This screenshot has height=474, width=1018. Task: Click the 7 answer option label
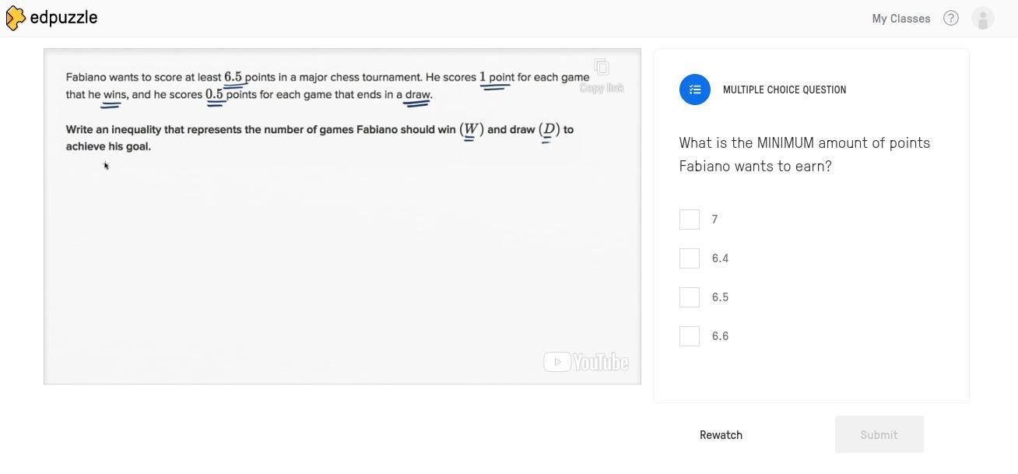coord(714,219)
